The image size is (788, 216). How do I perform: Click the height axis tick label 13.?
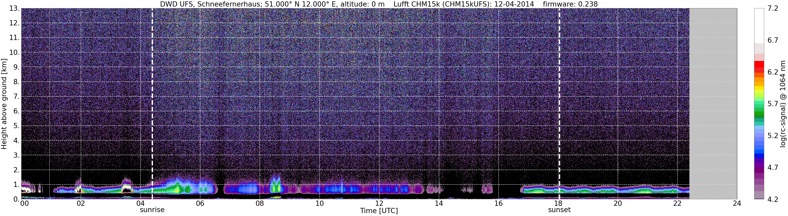[14, 9]
